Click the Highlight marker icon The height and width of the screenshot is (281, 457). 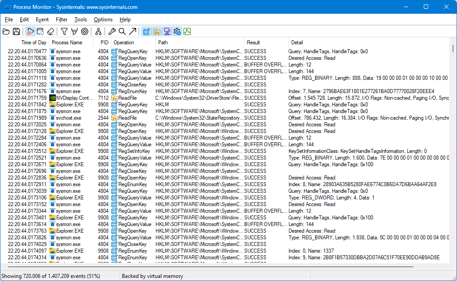(74, 31)
